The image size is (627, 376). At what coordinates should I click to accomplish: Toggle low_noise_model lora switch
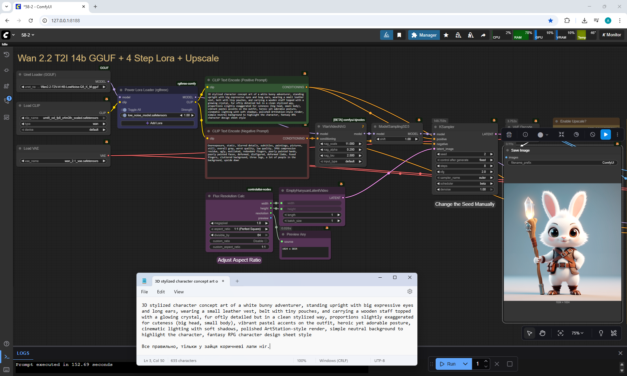[124, 115]
